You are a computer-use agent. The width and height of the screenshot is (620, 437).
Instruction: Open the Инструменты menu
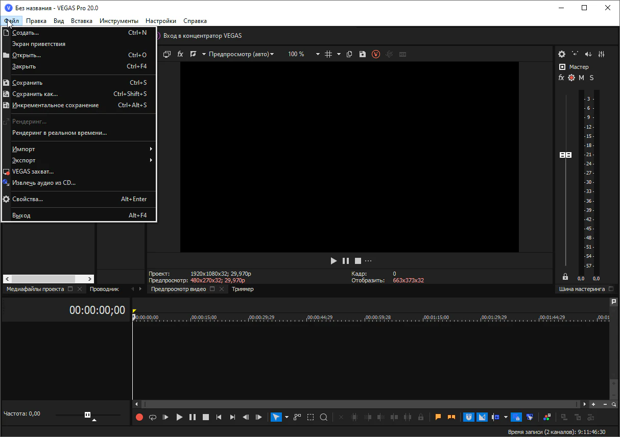click(118, 21)
